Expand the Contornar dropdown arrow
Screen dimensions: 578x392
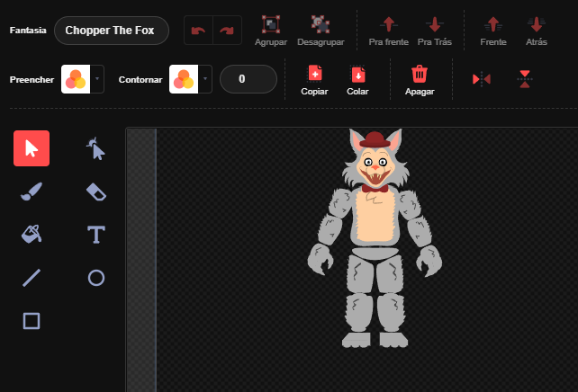[x=205, y=79]
